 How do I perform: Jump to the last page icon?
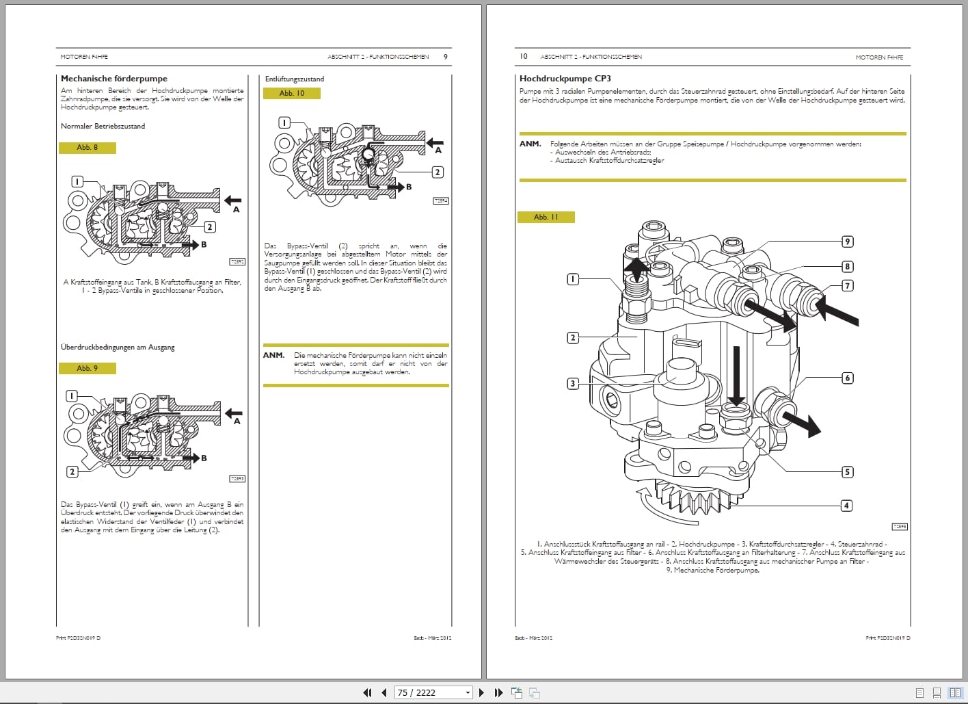(x=498, y=692)
